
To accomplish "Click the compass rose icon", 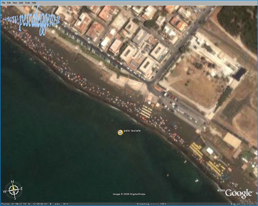I will click(x=13, y=189).
